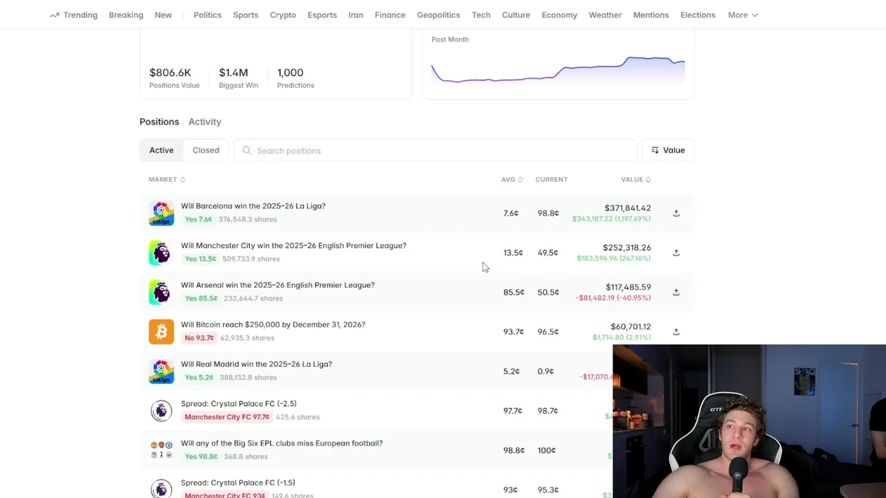Switch to the Activity tab
Image resolution: width=886 pixels, height=498 pixels.
tap(205, 122)
